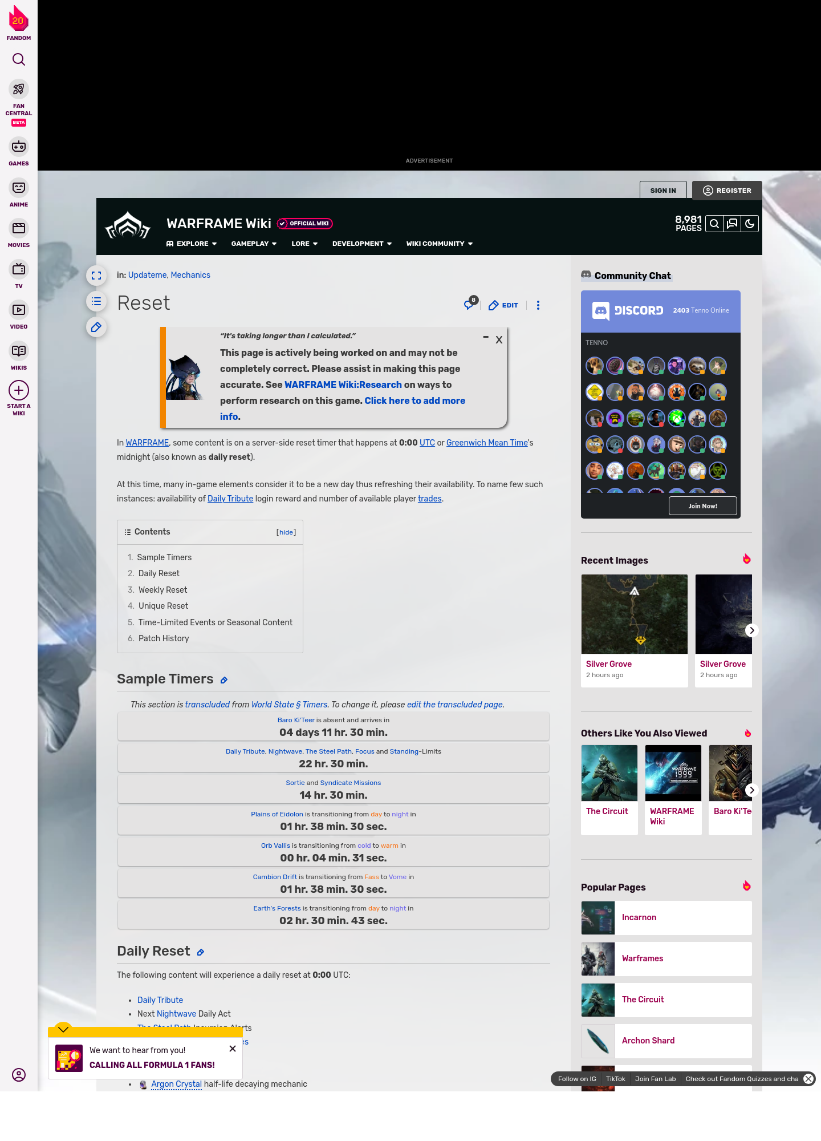
Task: Open first Silver Grove map thumbnail
Action: click(x=635, y=614)
